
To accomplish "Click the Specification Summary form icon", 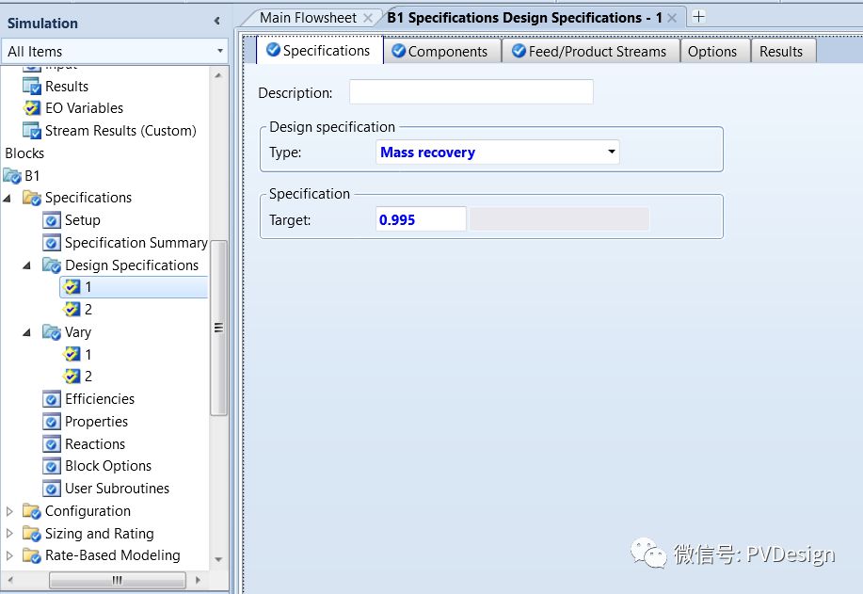I will pyautogui.click(x=51, y=243).
